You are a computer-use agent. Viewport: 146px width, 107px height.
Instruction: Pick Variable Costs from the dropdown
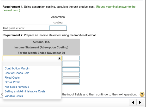(14, 96)
